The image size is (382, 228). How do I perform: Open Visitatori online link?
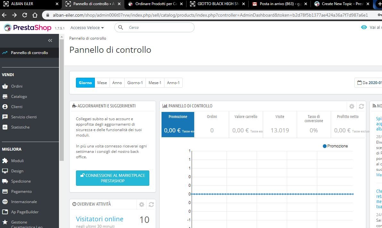tap(100, 219)
